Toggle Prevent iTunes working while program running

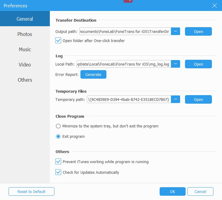point(58,162)
